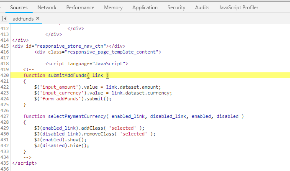Click link.dataset.amount on line 422
This screenshot has height=171, width=290.
click(x=133, y=87)
